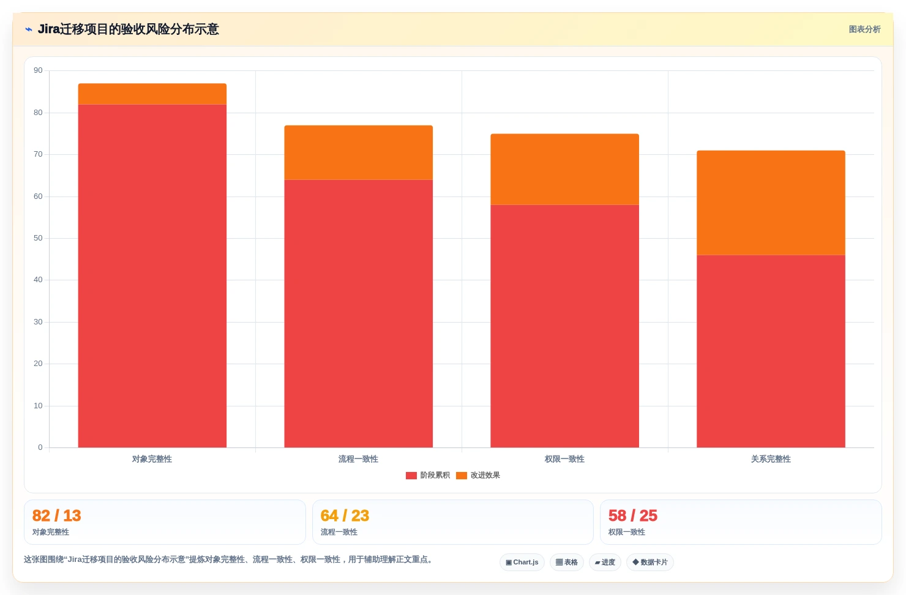Click the 进度 tag chip
The image size is (906, 595).
point(605,563)
